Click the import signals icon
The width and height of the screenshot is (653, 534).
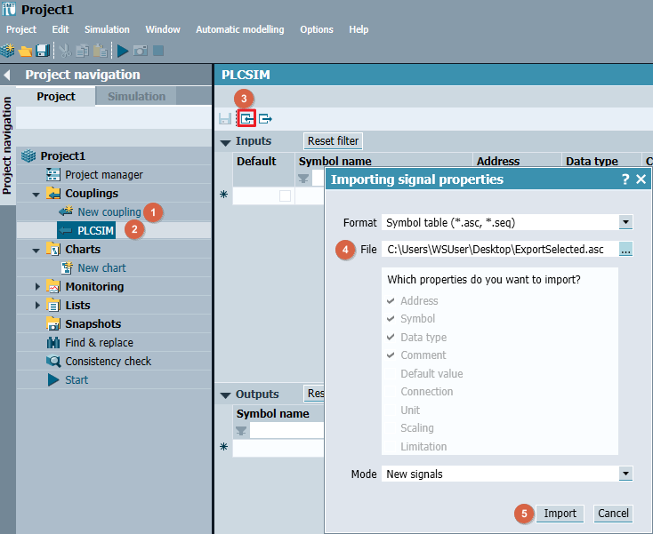[246, 119]
